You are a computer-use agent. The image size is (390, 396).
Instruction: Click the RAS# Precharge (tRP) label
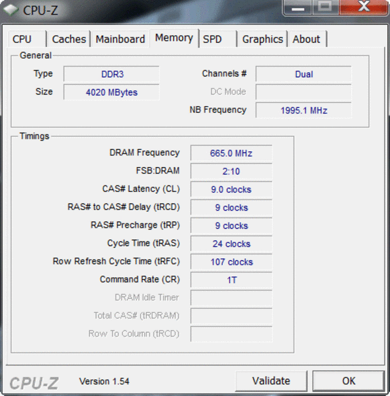pyautogui.click(x=135, y=225)
